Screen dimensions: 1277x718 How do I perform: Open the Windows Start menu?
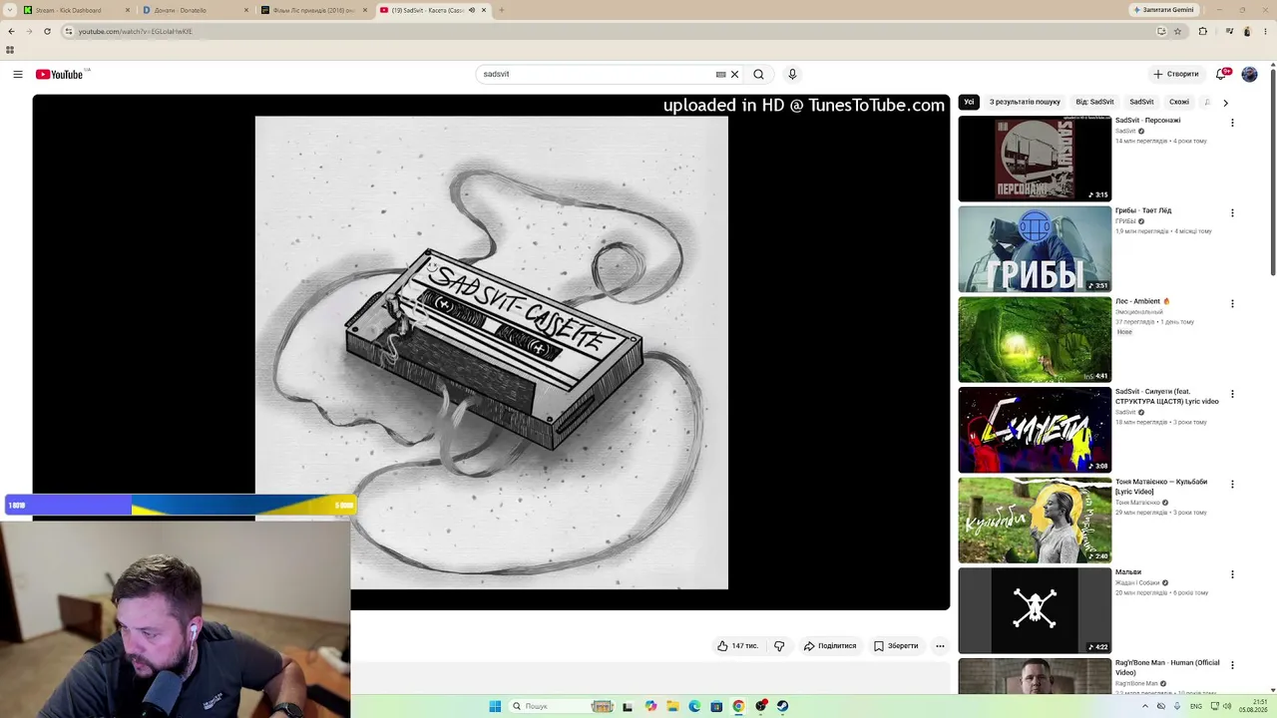click(x=495, y=706)
